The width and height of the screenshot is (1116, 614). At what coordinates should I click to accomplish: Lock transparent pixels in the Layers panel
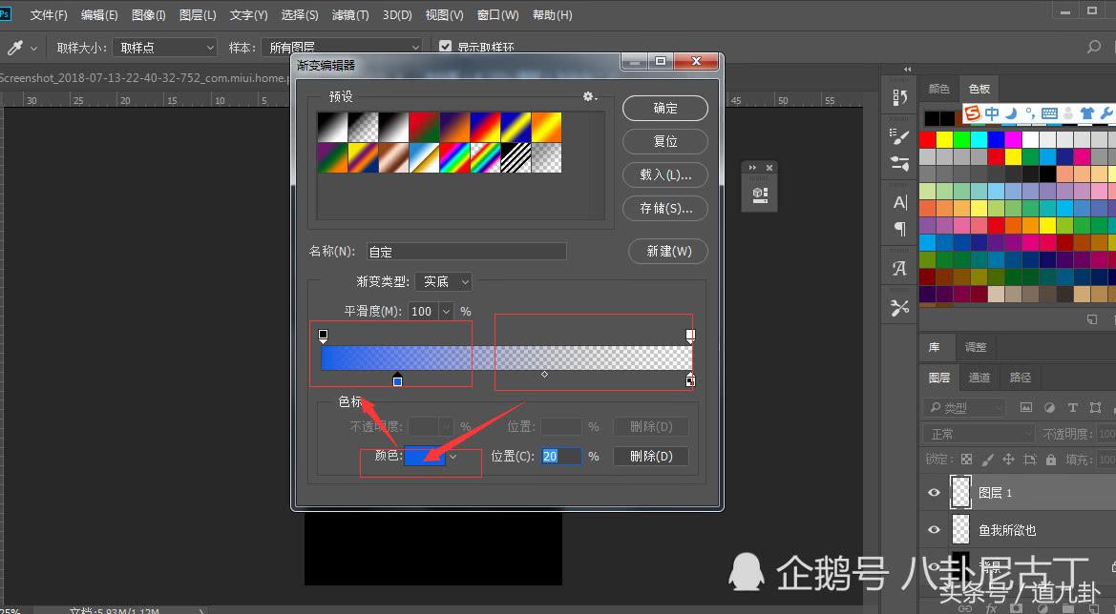(x=965, y=459)
